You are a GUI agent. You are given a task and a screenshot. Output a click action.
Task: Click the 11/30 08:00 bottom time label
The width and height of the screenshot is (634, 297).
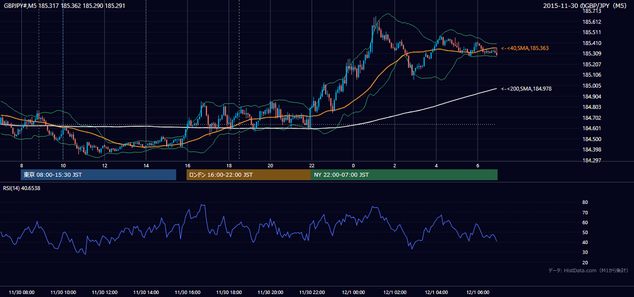tap(22, 293)
